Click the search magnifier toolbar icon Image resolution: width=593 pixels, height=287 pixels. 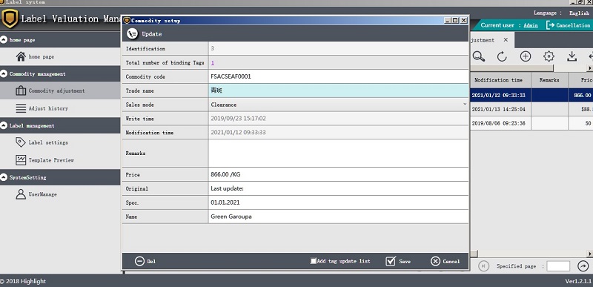(x=479, y=56)
